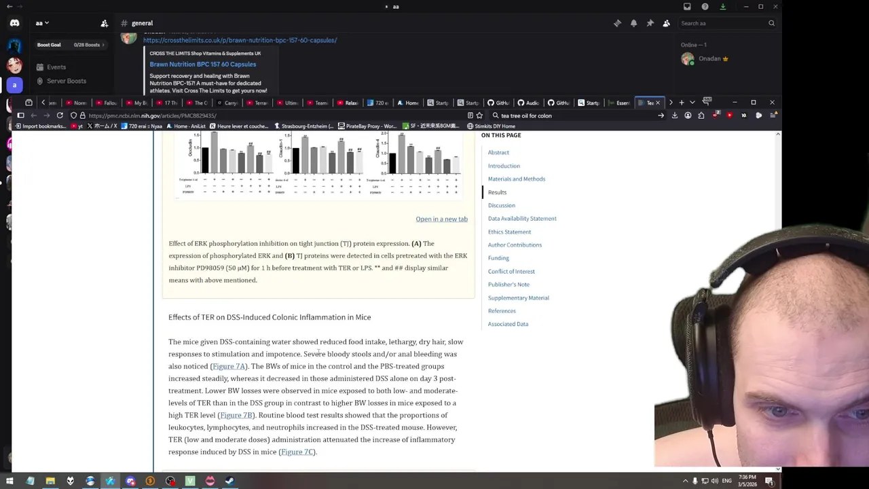Switch to the Audio GitHub tab
869x489 pixels.
click(529, 103)
